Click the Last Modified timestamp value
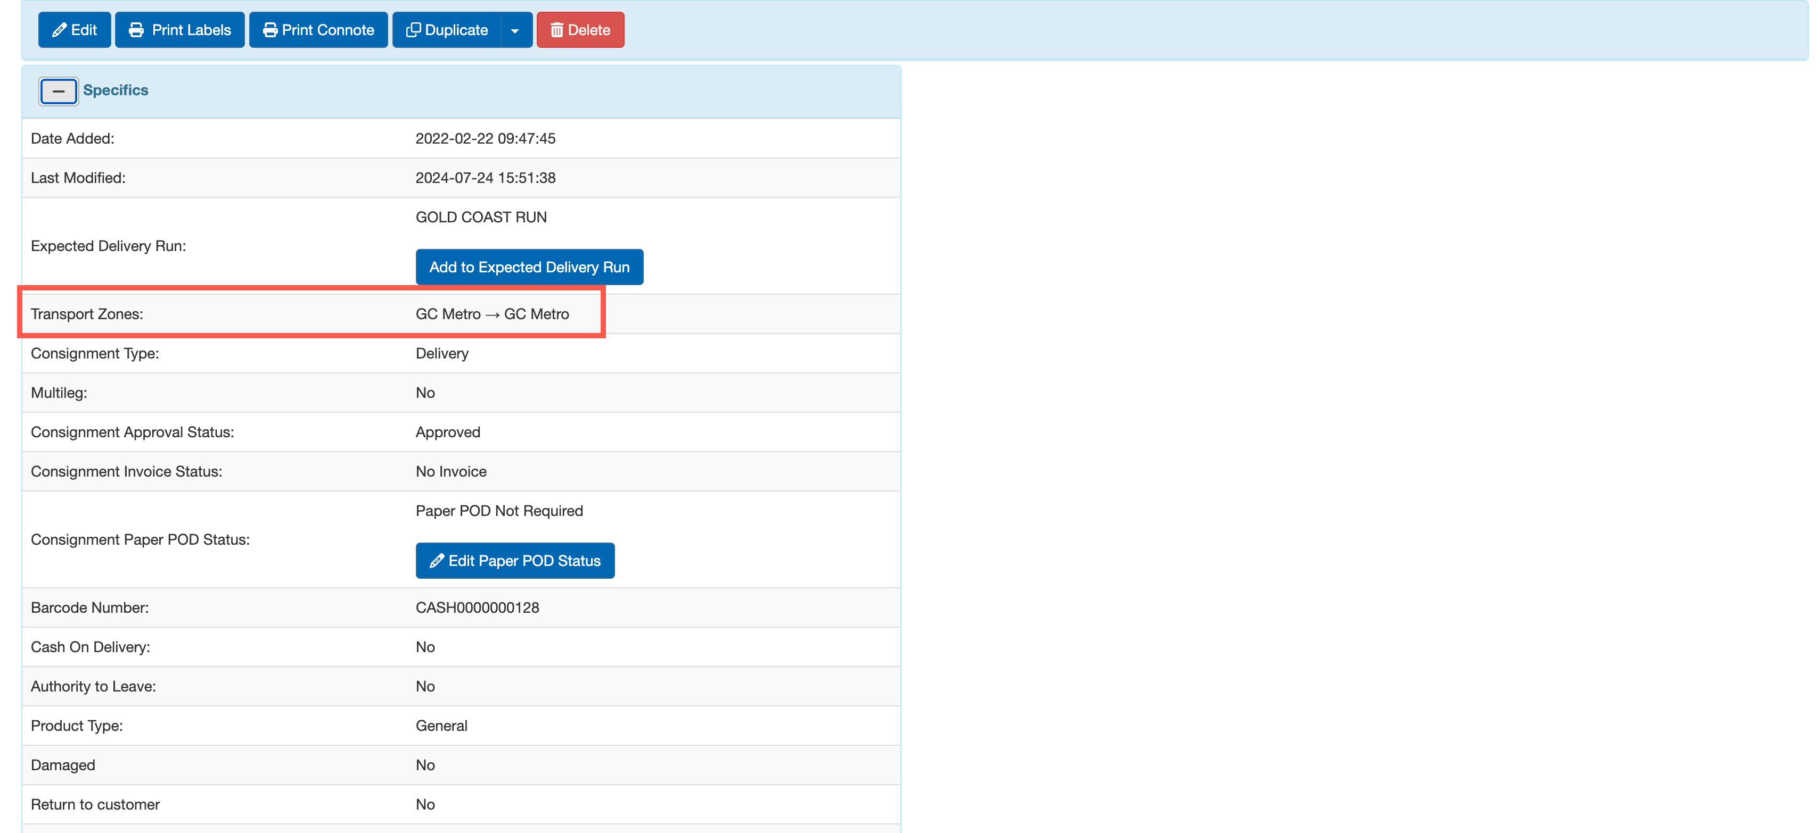Image resolution: width=1820 pixels, height=833 pixels. [485, 178]
